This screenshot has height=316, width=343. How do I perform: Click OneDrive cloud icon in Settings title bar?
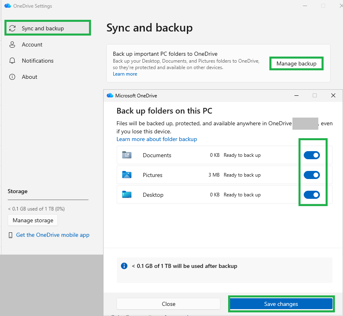click(8, 6)
